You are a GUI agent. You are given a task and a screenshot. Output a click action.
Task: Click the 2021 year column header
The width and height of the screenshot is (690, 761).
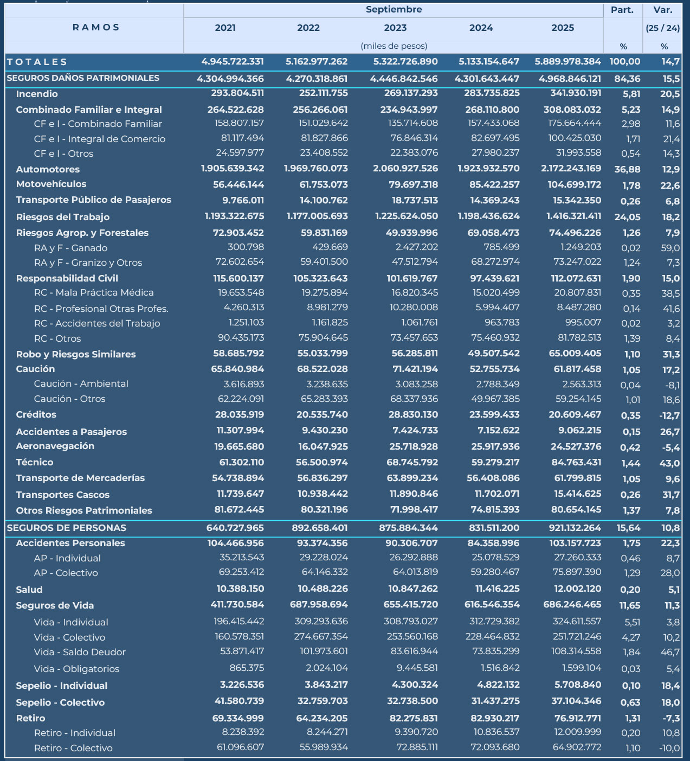225,28
